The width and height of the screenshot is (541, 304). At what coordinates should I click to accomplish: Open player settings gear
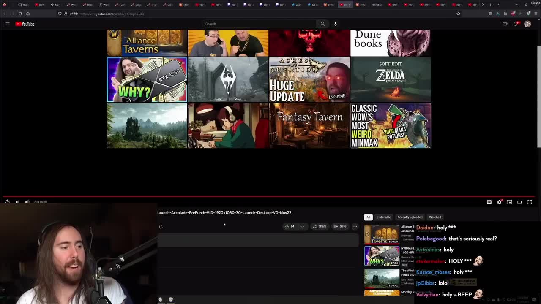coord(499,202)
